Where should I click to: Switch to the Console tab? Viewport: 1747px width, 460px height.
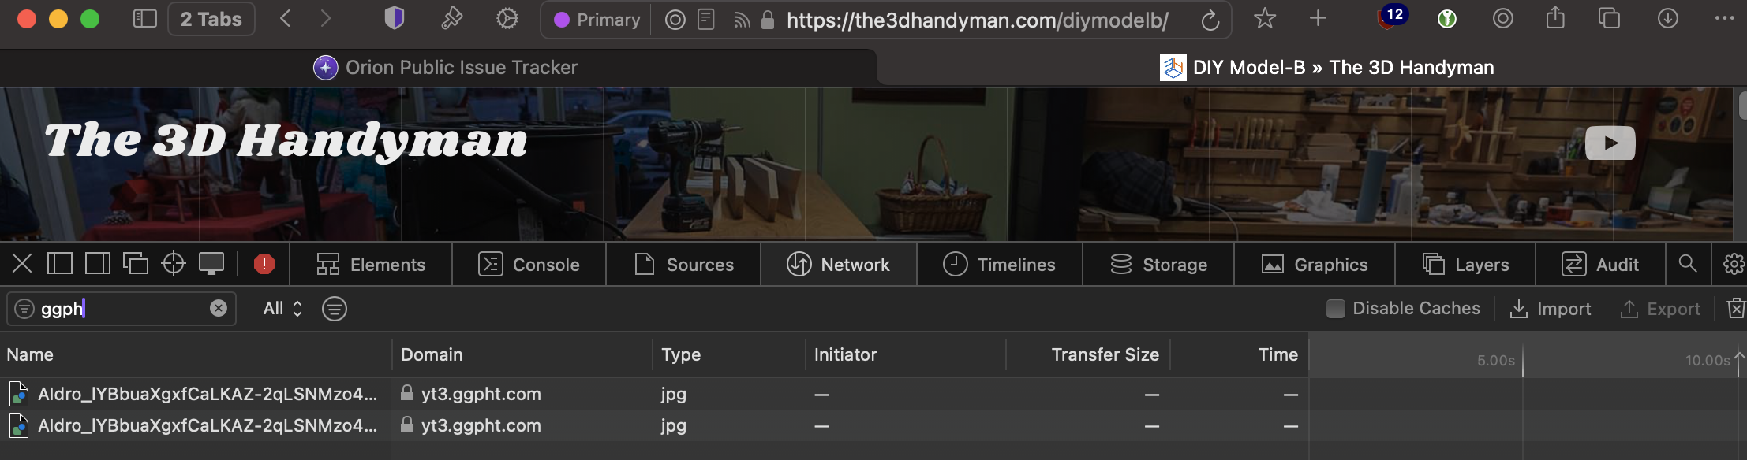tap(529, 265)
